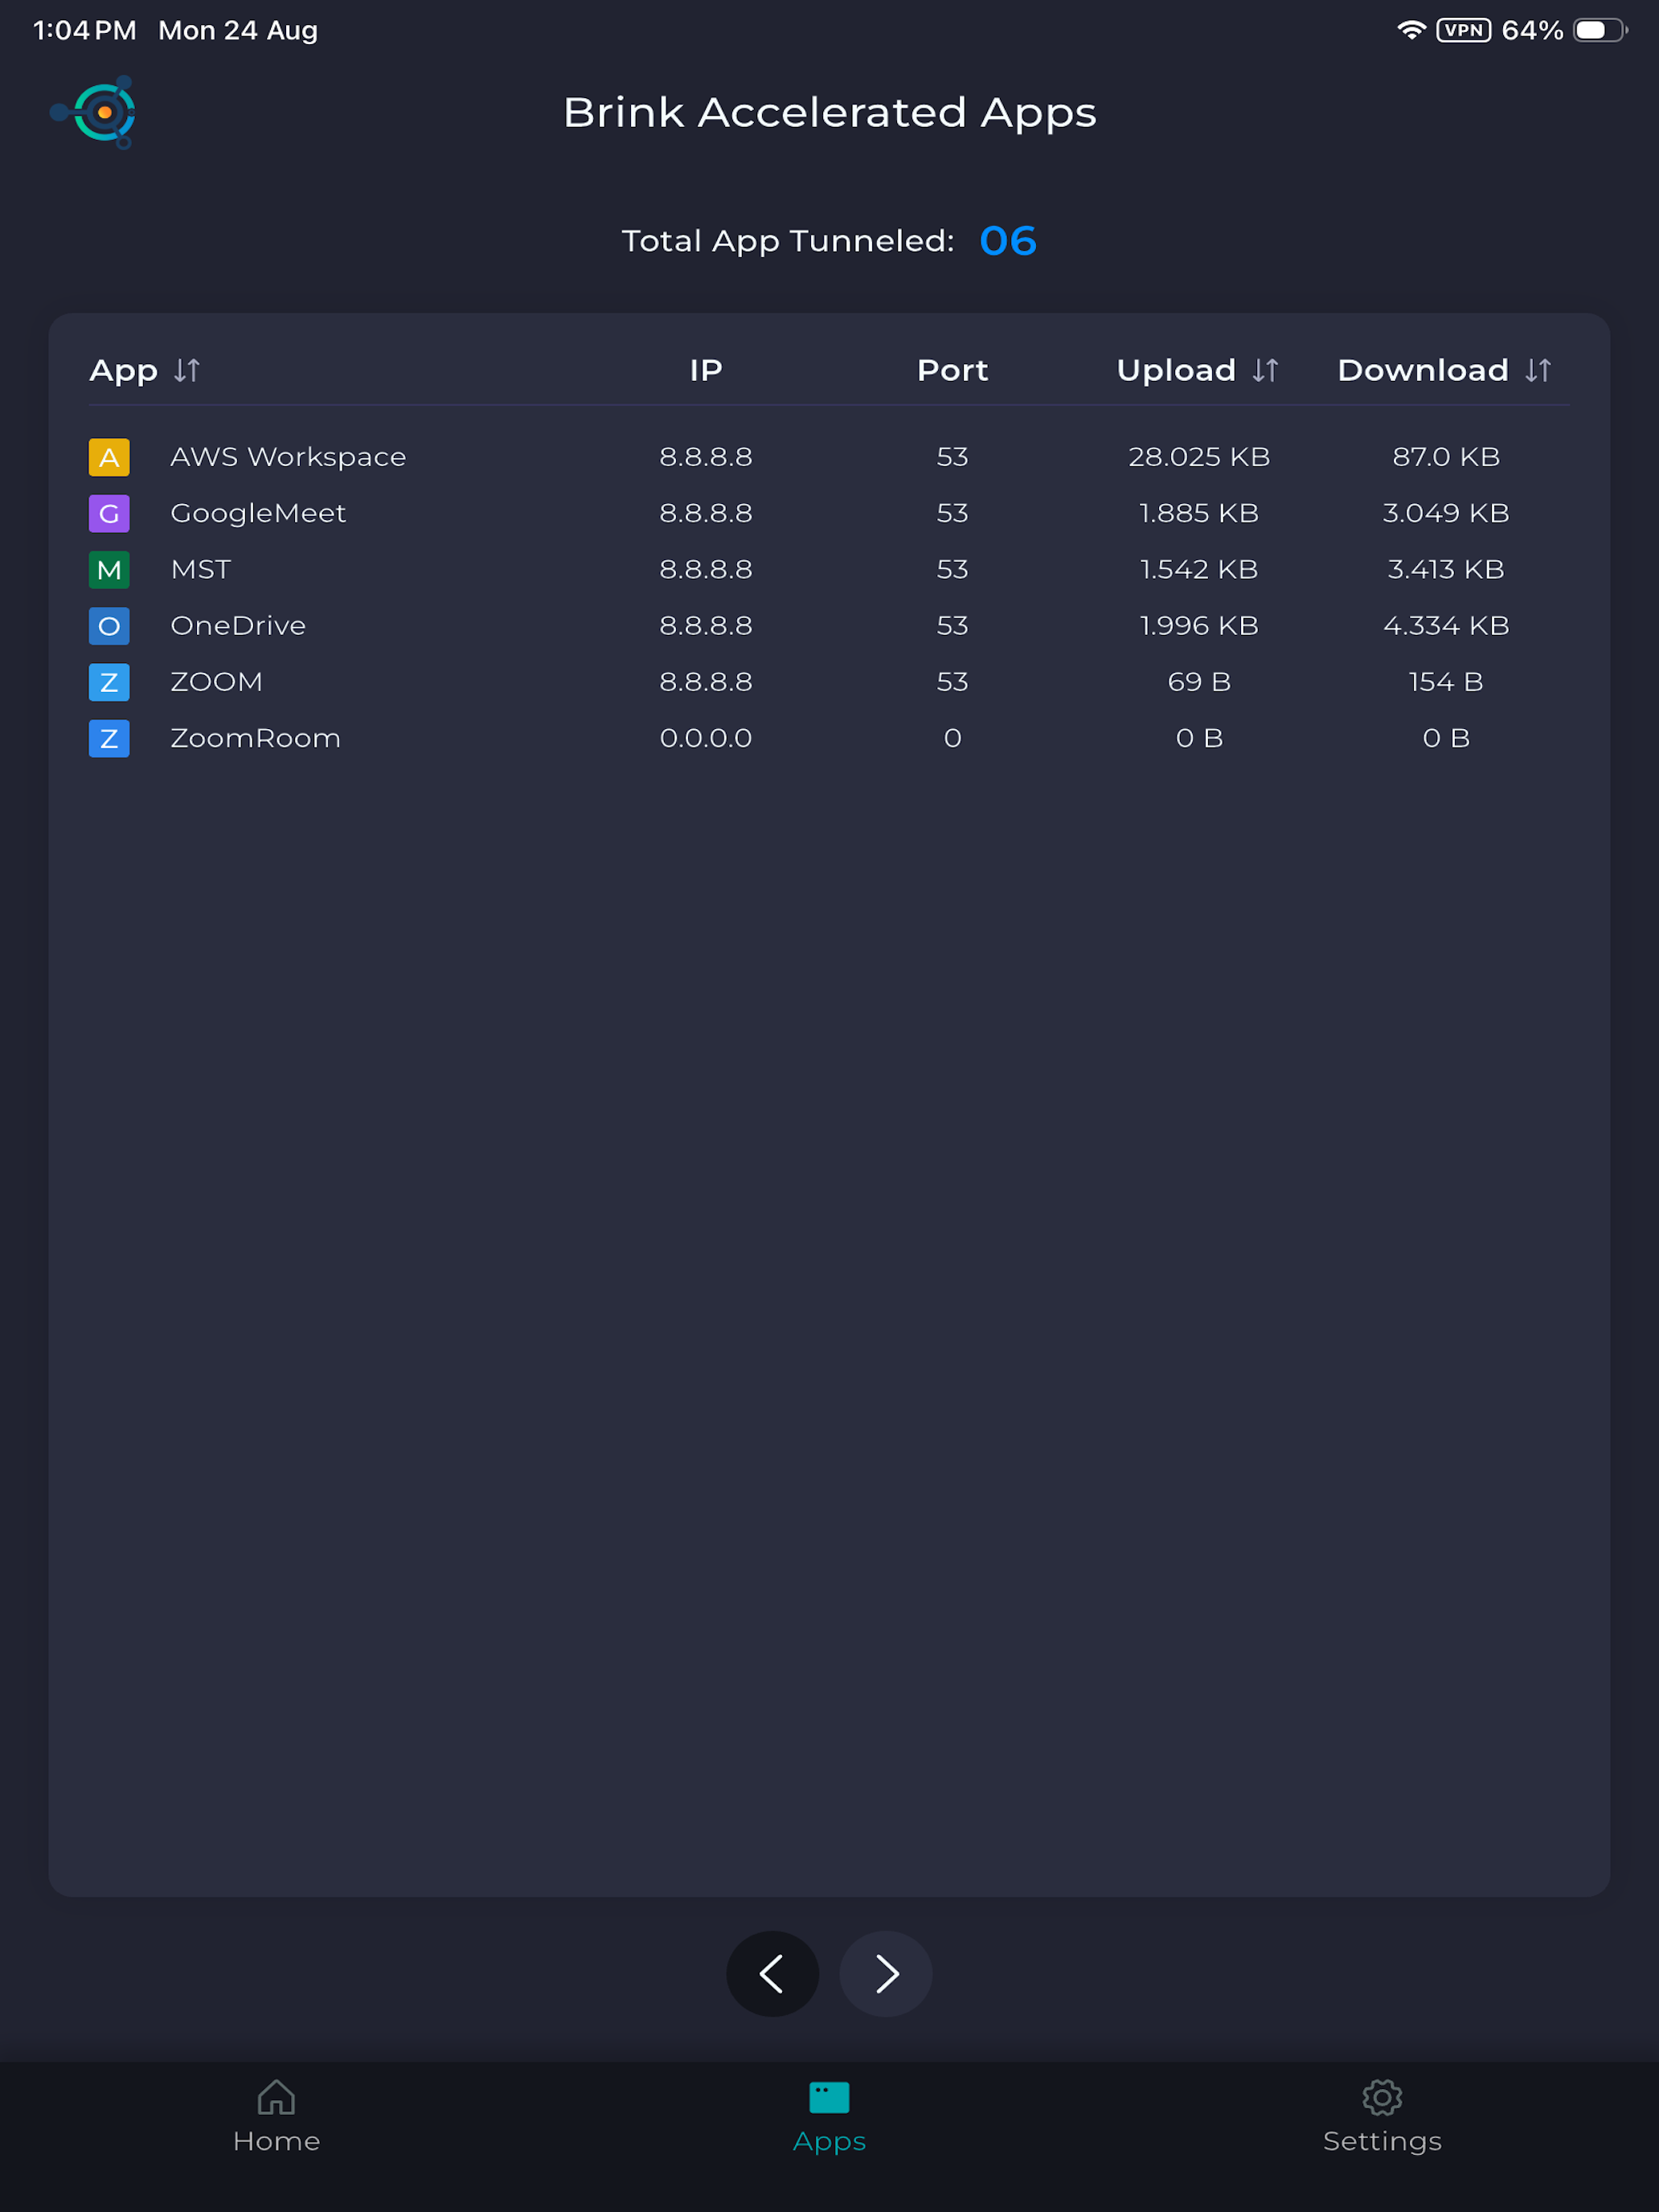Sort apps by App name arrows

[x=187, y=371]
